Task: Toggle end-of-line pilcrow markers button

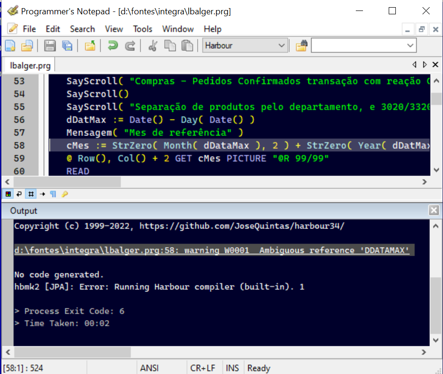Action: coord(53,194)
